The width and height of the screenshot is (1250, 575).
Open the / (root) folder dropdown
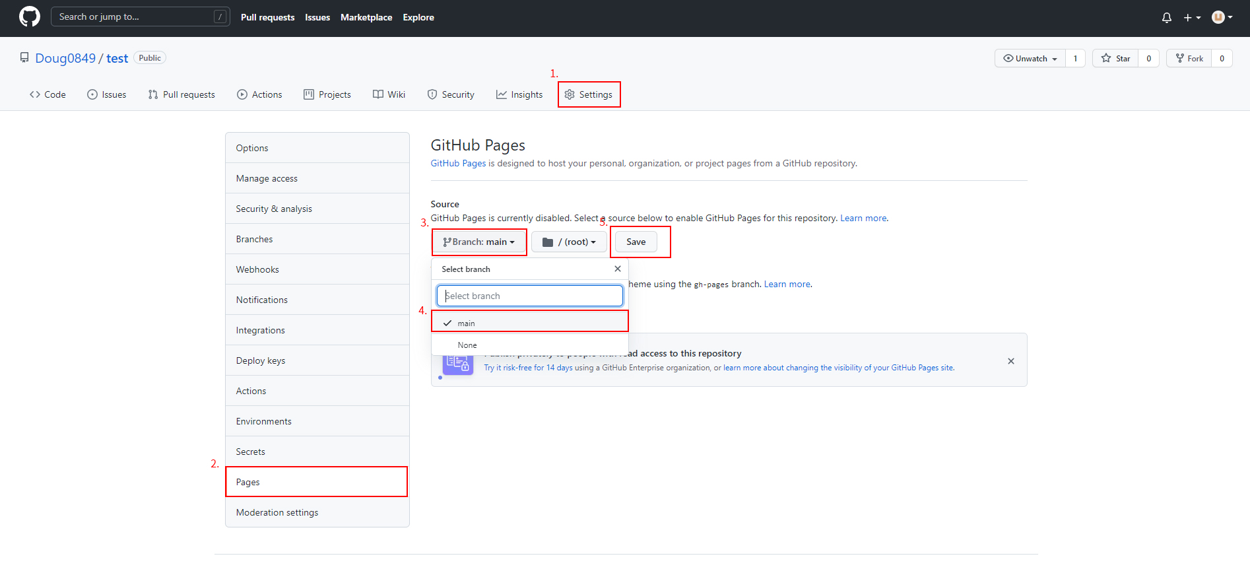(569, 242)
